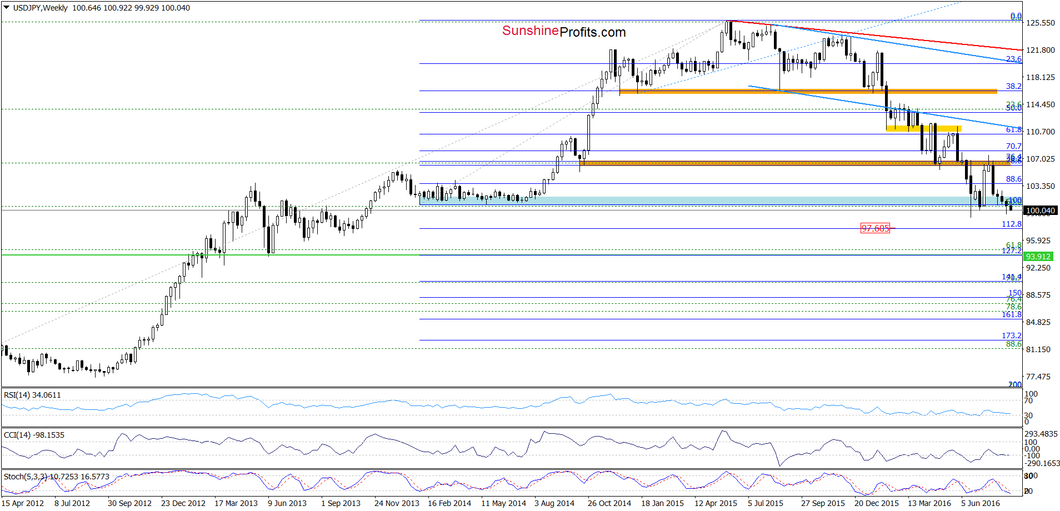Click the 3 Aug 2014 date label

coord(554,503)
